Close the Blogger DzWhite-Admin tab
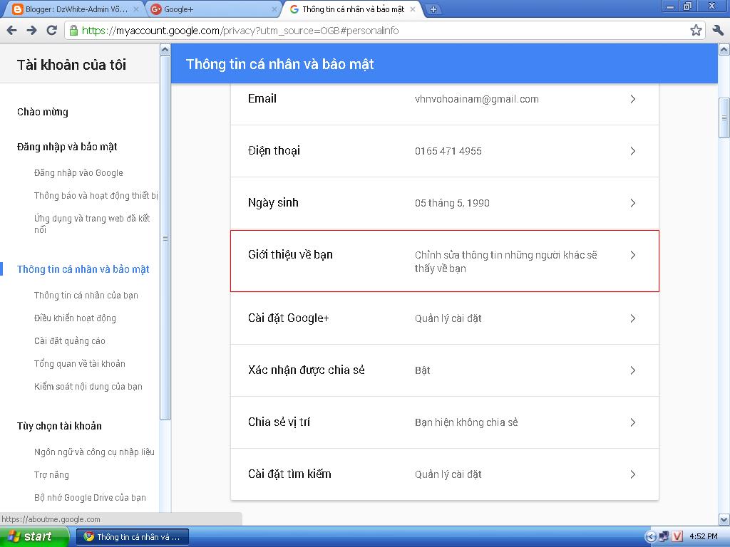Viewport: 730px width, 547px height. point(136,9)
